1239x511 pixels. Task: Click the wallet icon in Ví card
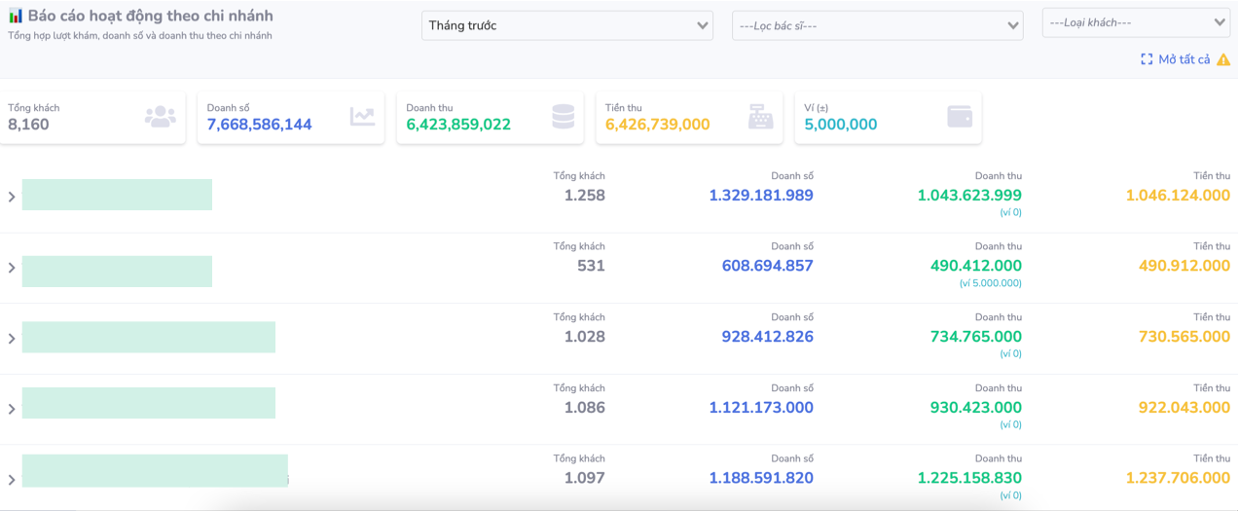(x=960, y=117)
